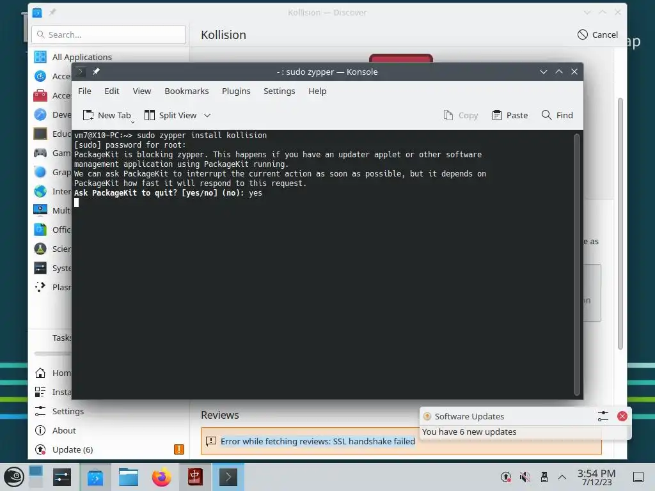The width and height of the screenshot is (655, 491).
Task: Open the File menu in Konsole
Action: click(84, 91)
